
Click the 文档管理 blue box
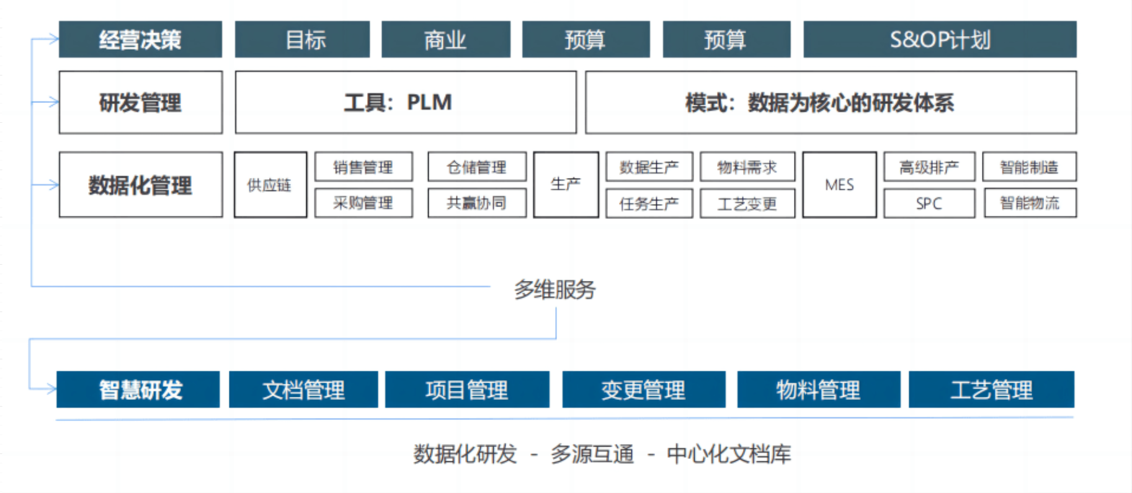click(303, 389)
